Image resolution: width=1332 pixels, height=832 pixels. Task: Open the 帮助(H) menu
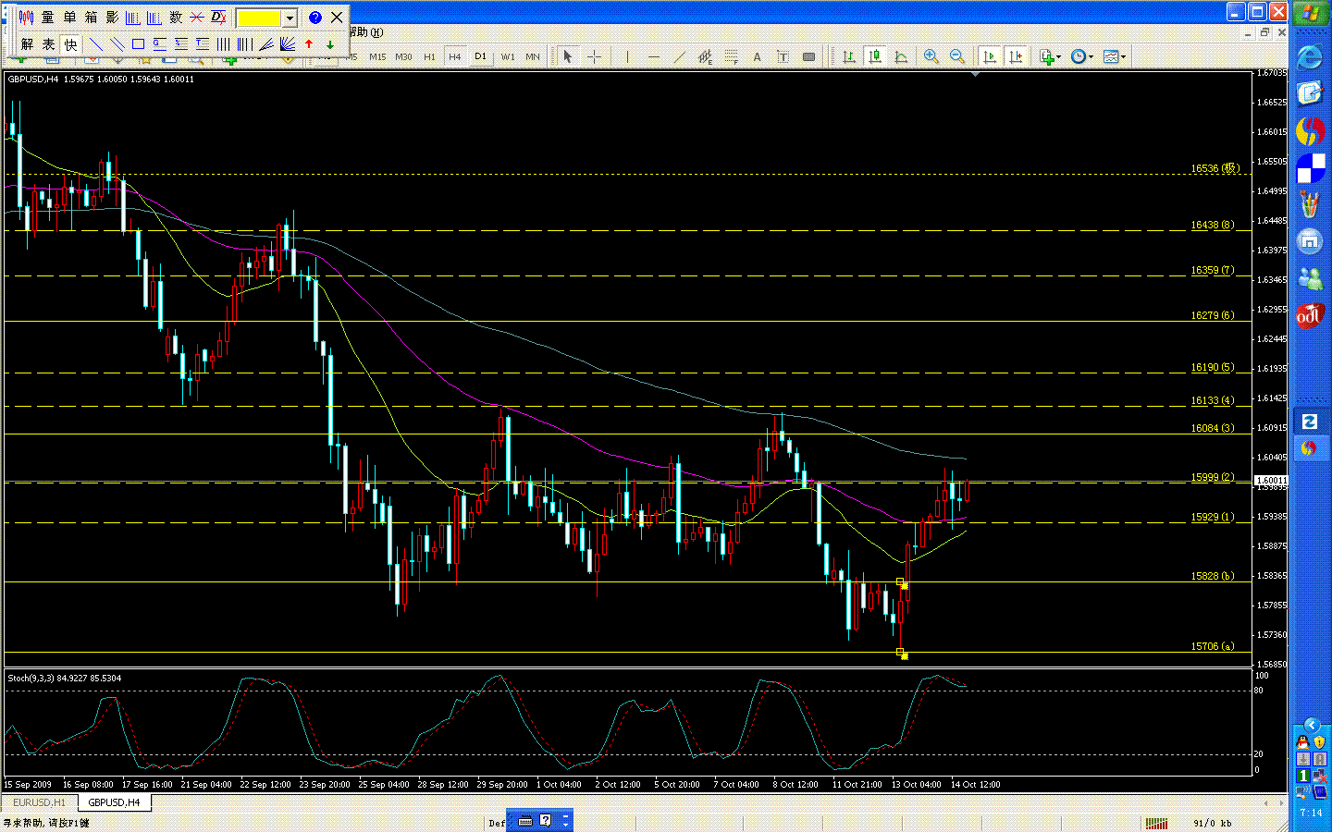point(365,32)
